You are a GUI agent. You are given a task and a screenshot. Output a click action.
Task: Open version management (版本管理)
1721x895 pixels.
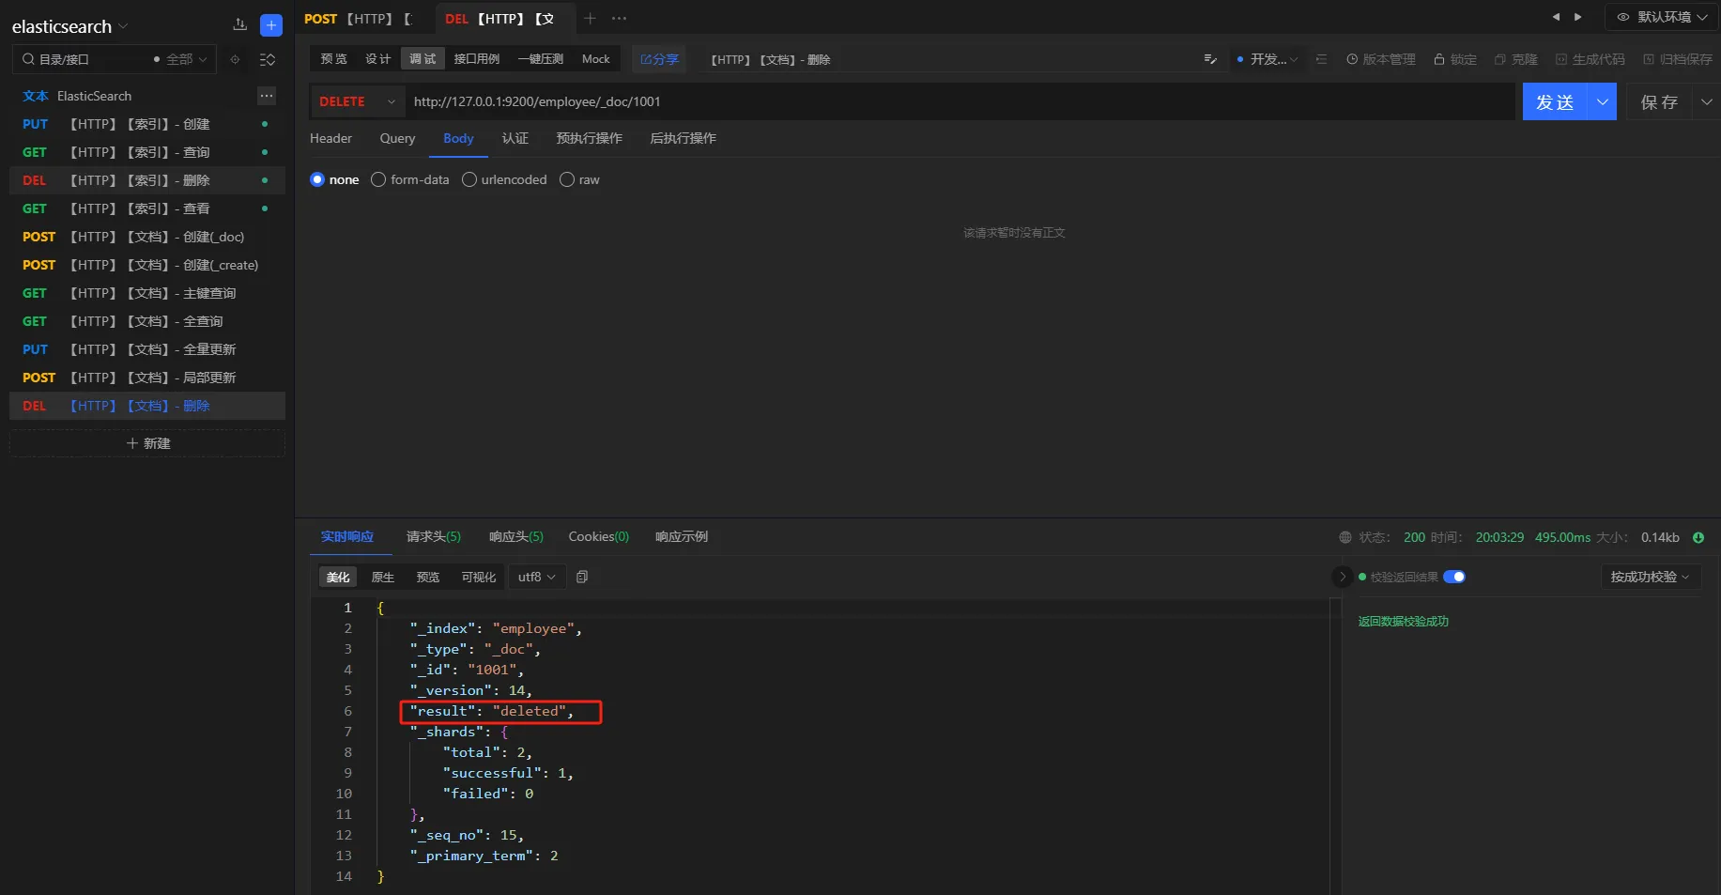(1380, 59)
